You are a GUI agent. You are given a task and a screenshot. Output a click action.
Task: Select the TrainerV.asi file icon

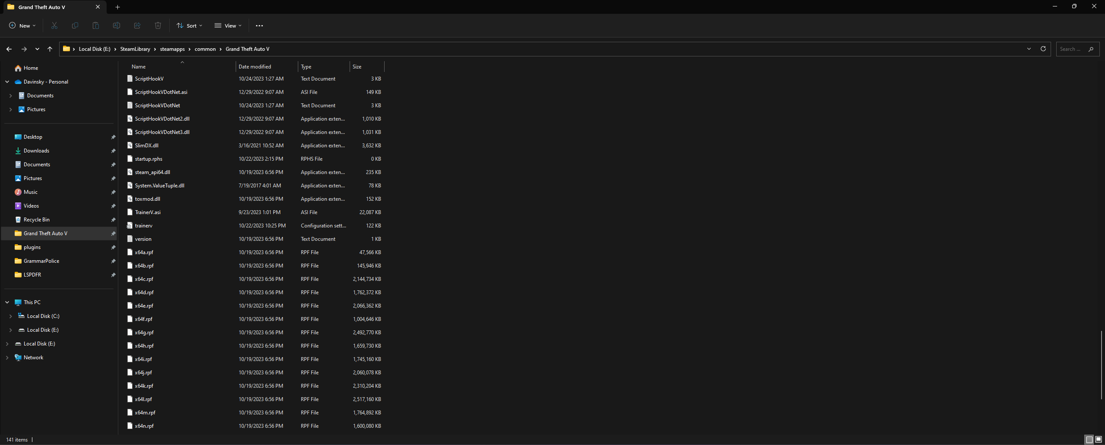click(x=129, y=212)
